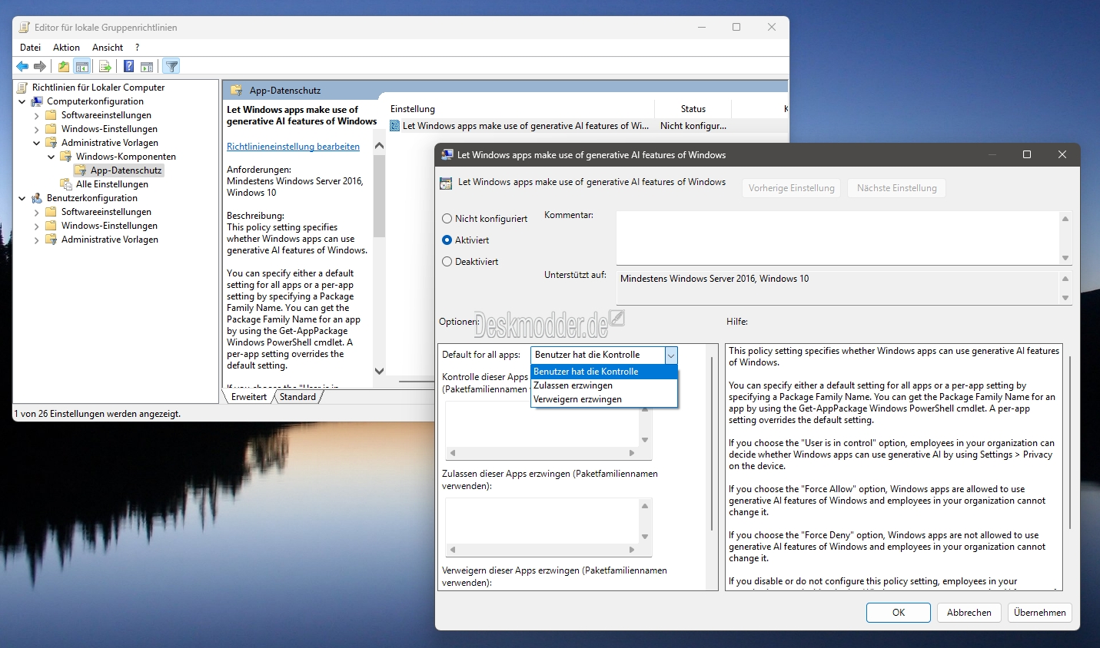
Task: Select Alle Einstellungen in the tree
Action: (x=112, y=184)
